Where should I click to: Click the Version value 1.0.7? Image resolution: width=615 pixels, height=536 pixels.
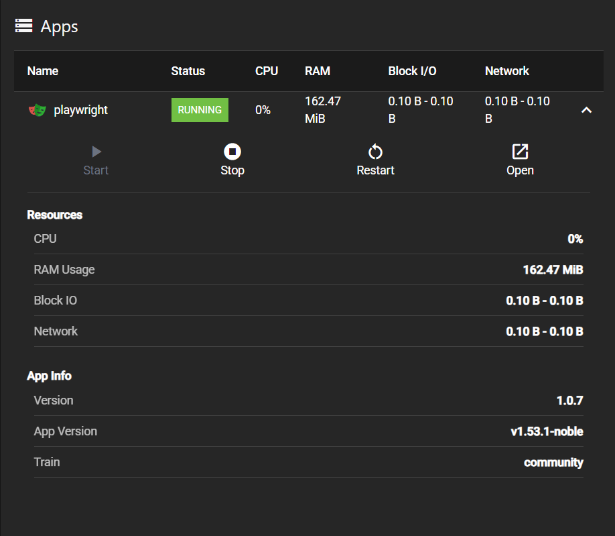(569, 400)
